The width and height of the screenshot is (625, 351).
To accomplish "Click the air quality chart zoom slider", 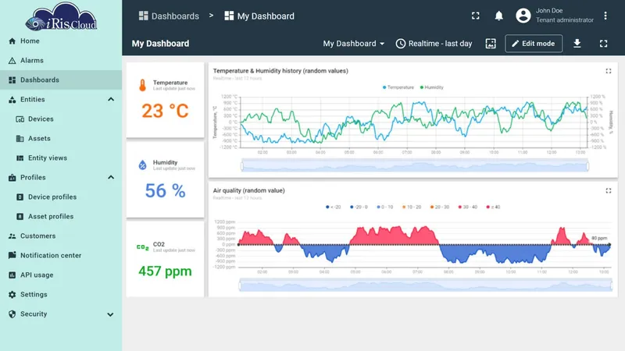I will (426, 285).
